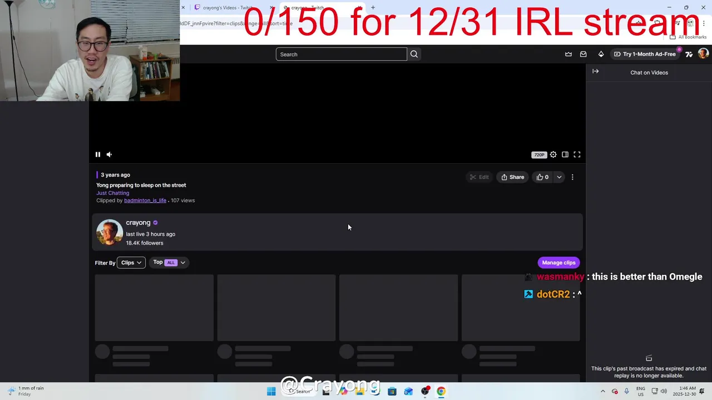
Task: Expand the Top ALL sort dropdown
Action: (169, 263)
